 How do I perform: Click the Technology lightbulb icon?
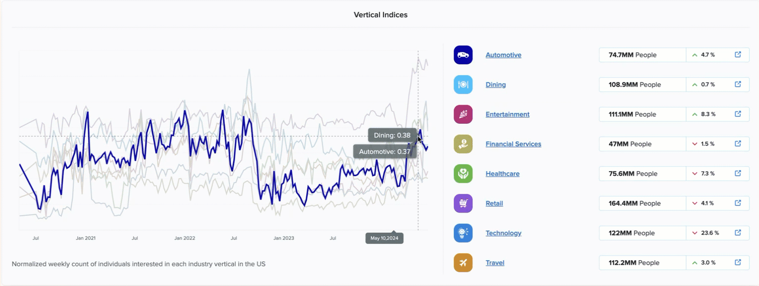[463, 233]
